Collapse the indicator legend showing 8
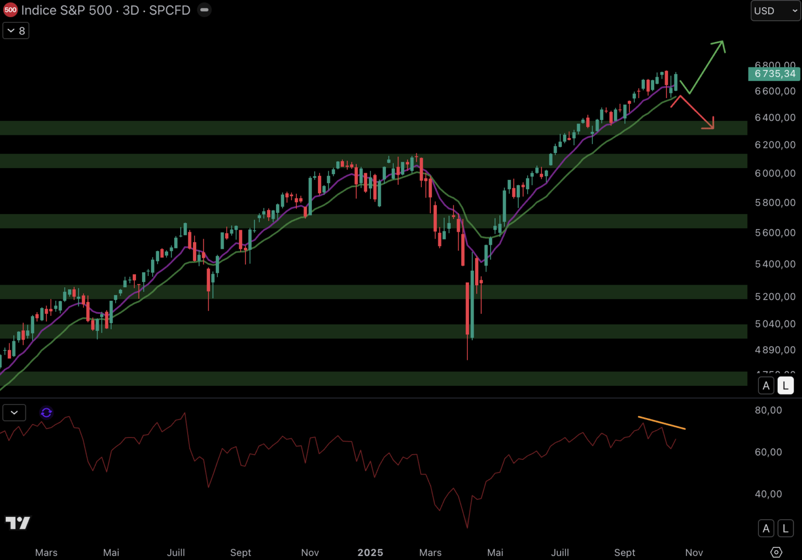 coord(16,31)
